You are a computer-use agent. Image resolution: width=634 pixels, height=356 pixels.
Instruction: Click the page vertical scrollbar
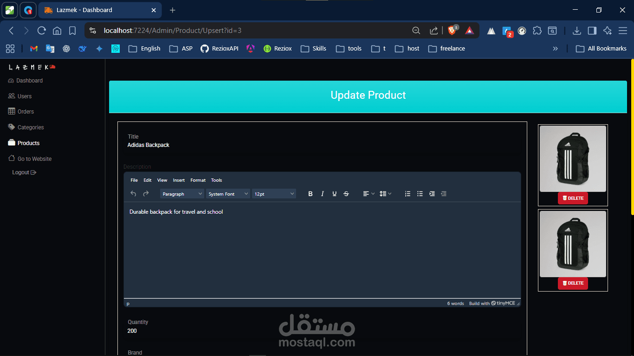(632, 137)
